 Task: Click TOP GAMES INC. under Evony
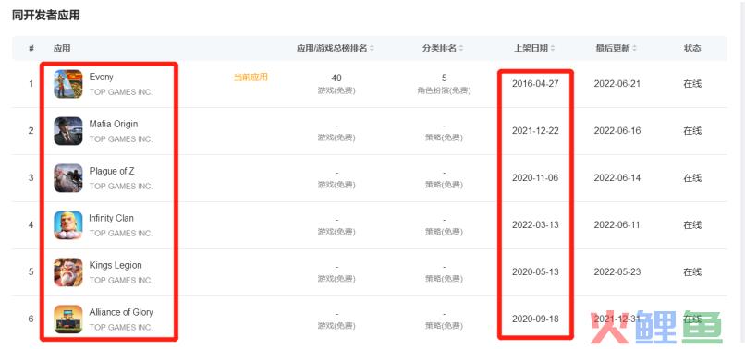(121, 92)
